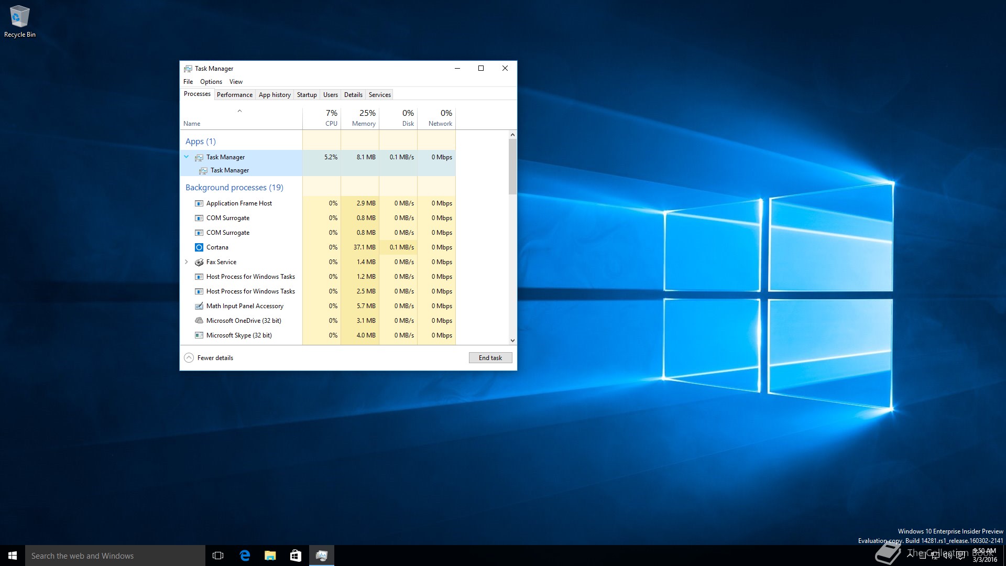This screenshot has width=1006, height=566.
Task: Switch to the Performance tab
Action: [235, 95]
